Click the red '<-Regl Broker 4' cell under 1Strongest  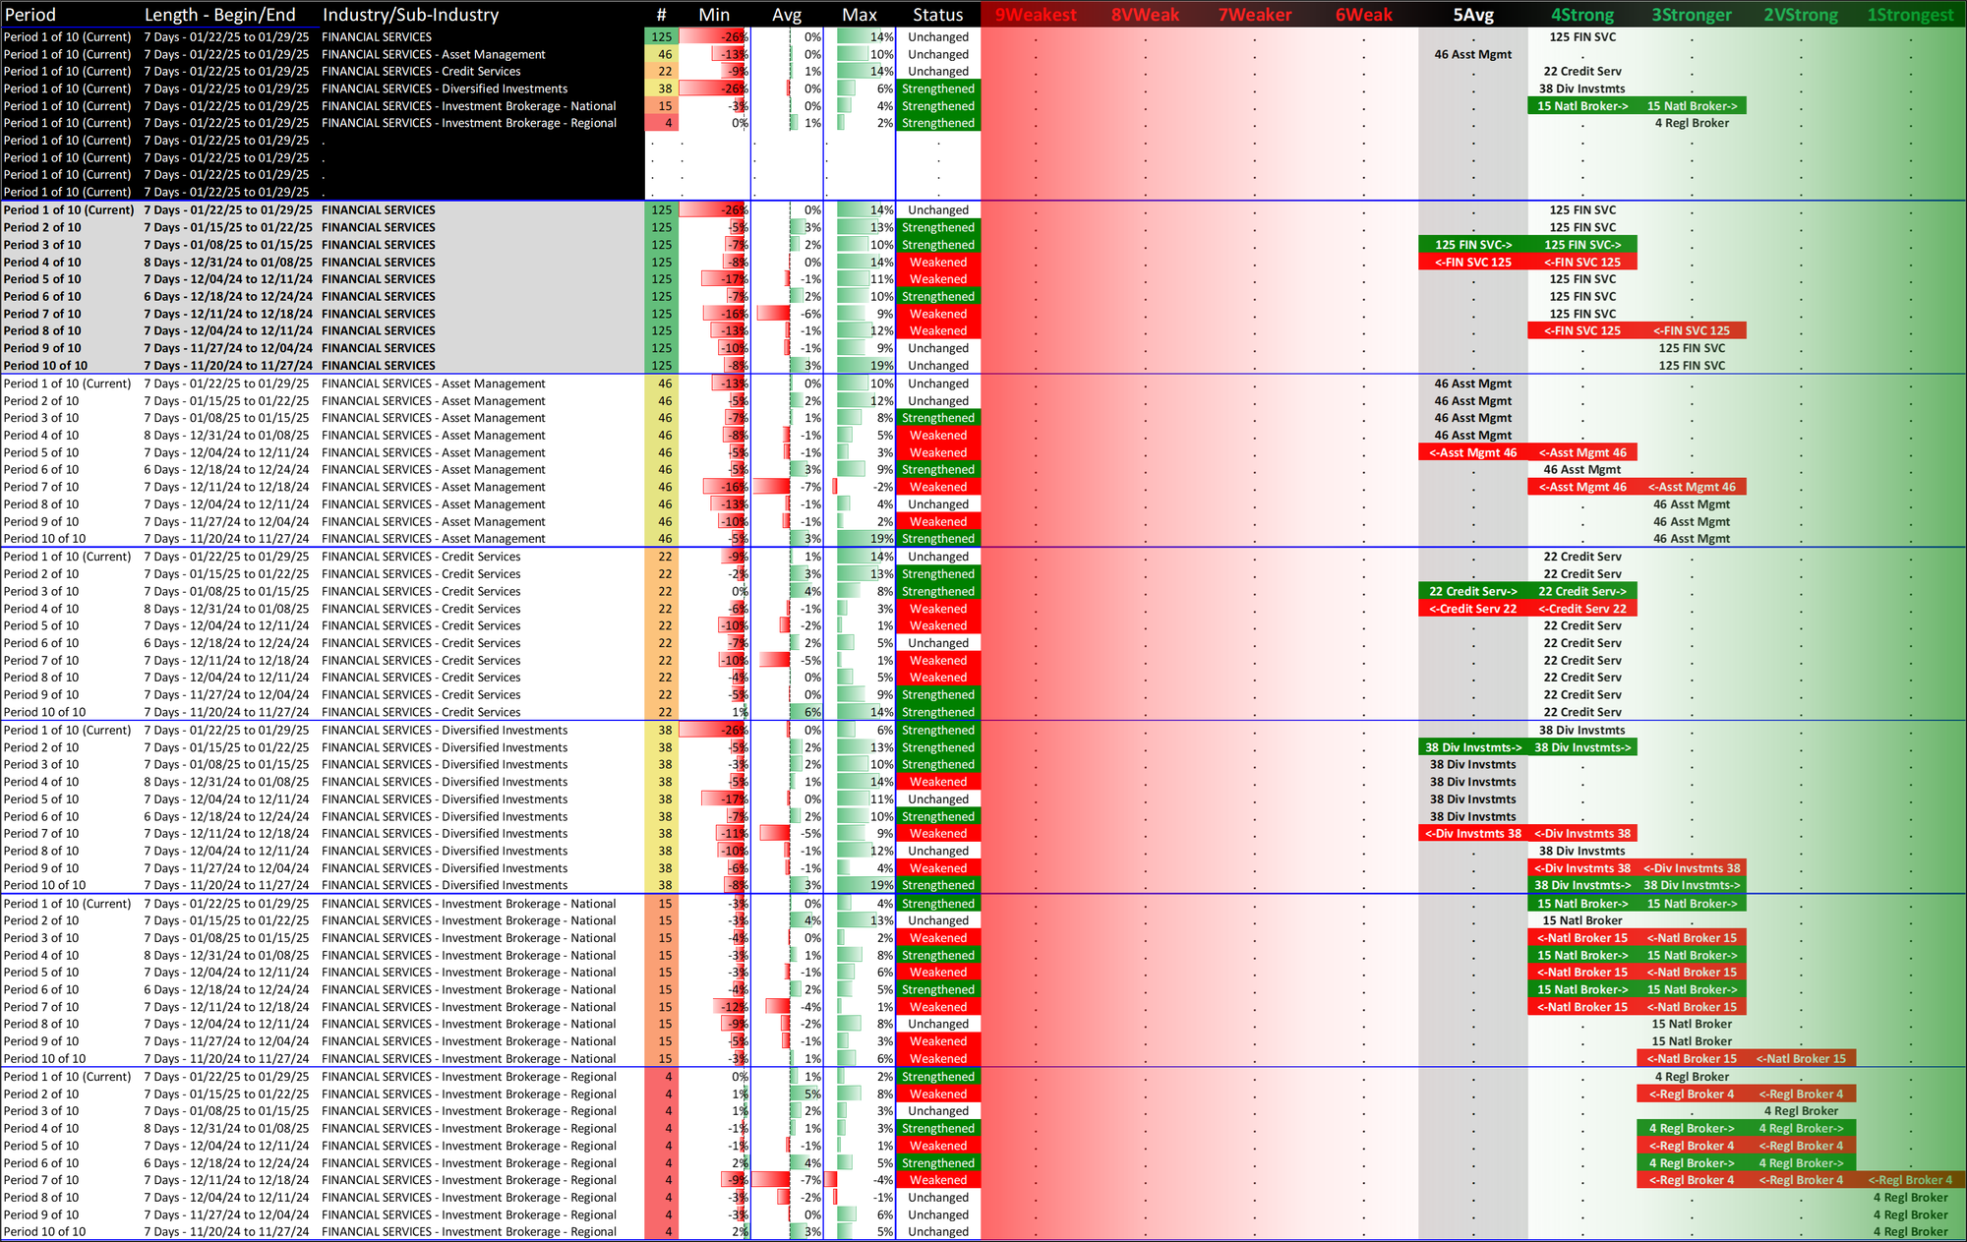click(1910, 1180)
